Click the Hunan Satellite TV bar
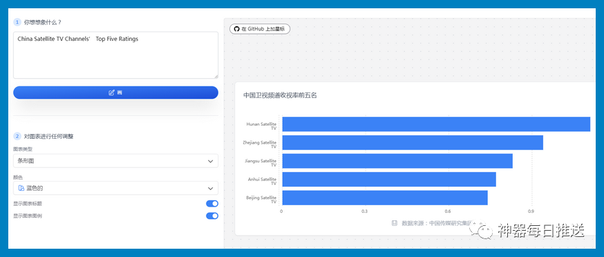Screen dimensions: 604x257 436,124
